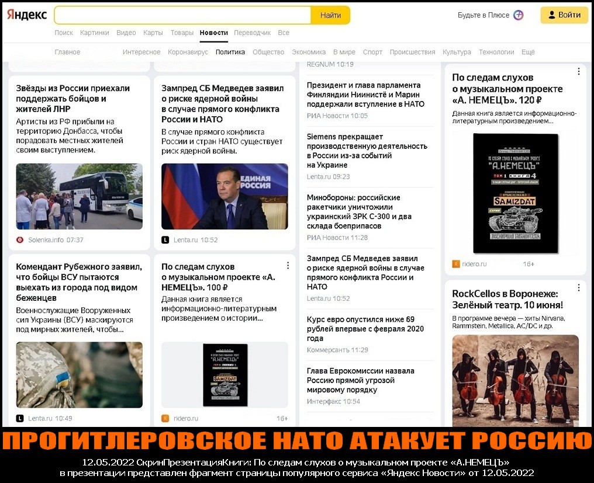Open the Технологии news category
Image resolution: width=594 pixels, height=483 pixels.
(496, 52)
